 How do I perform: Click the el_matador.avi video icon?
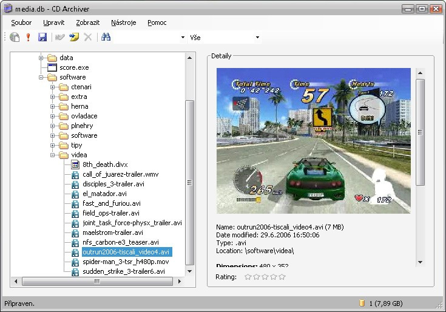pos(75,194)
